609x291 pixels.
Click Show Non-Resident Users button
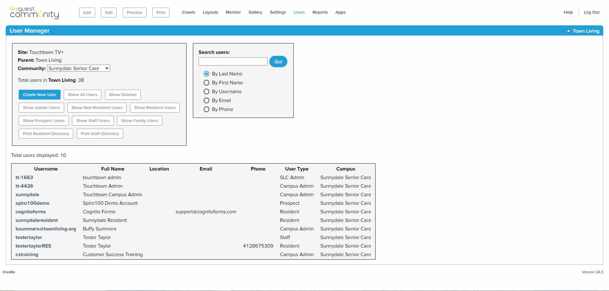(97, 107)
